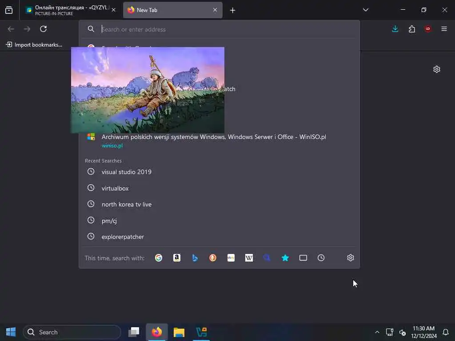Image resolution: width=455 pixels, height=341 pixels.
Task: Select recent search virtualbox
Action: (220, 188)
